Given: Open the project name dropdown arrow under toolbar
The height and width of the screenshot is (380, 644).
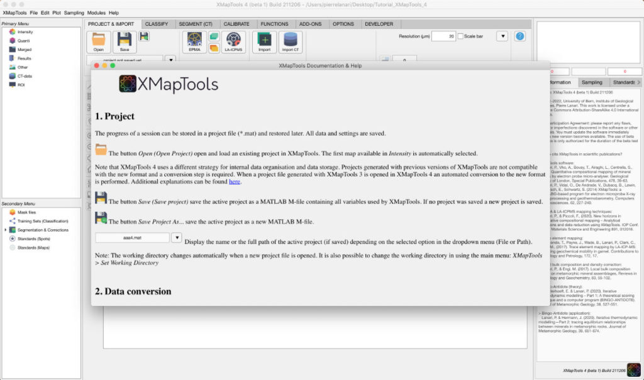Looking at the screenshot, I should pos(171,59).
